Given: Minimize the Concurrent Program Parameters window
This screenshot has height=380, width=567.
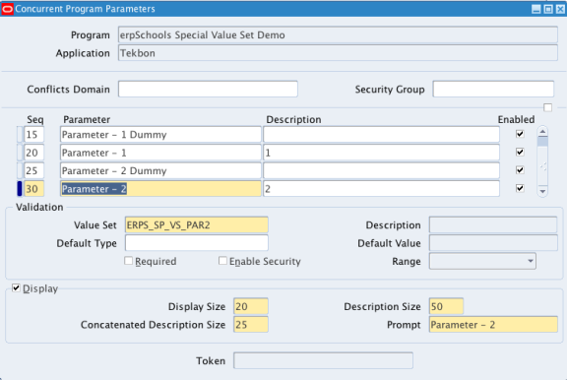Looking at the screenshot, I should (x=536, y=9).
